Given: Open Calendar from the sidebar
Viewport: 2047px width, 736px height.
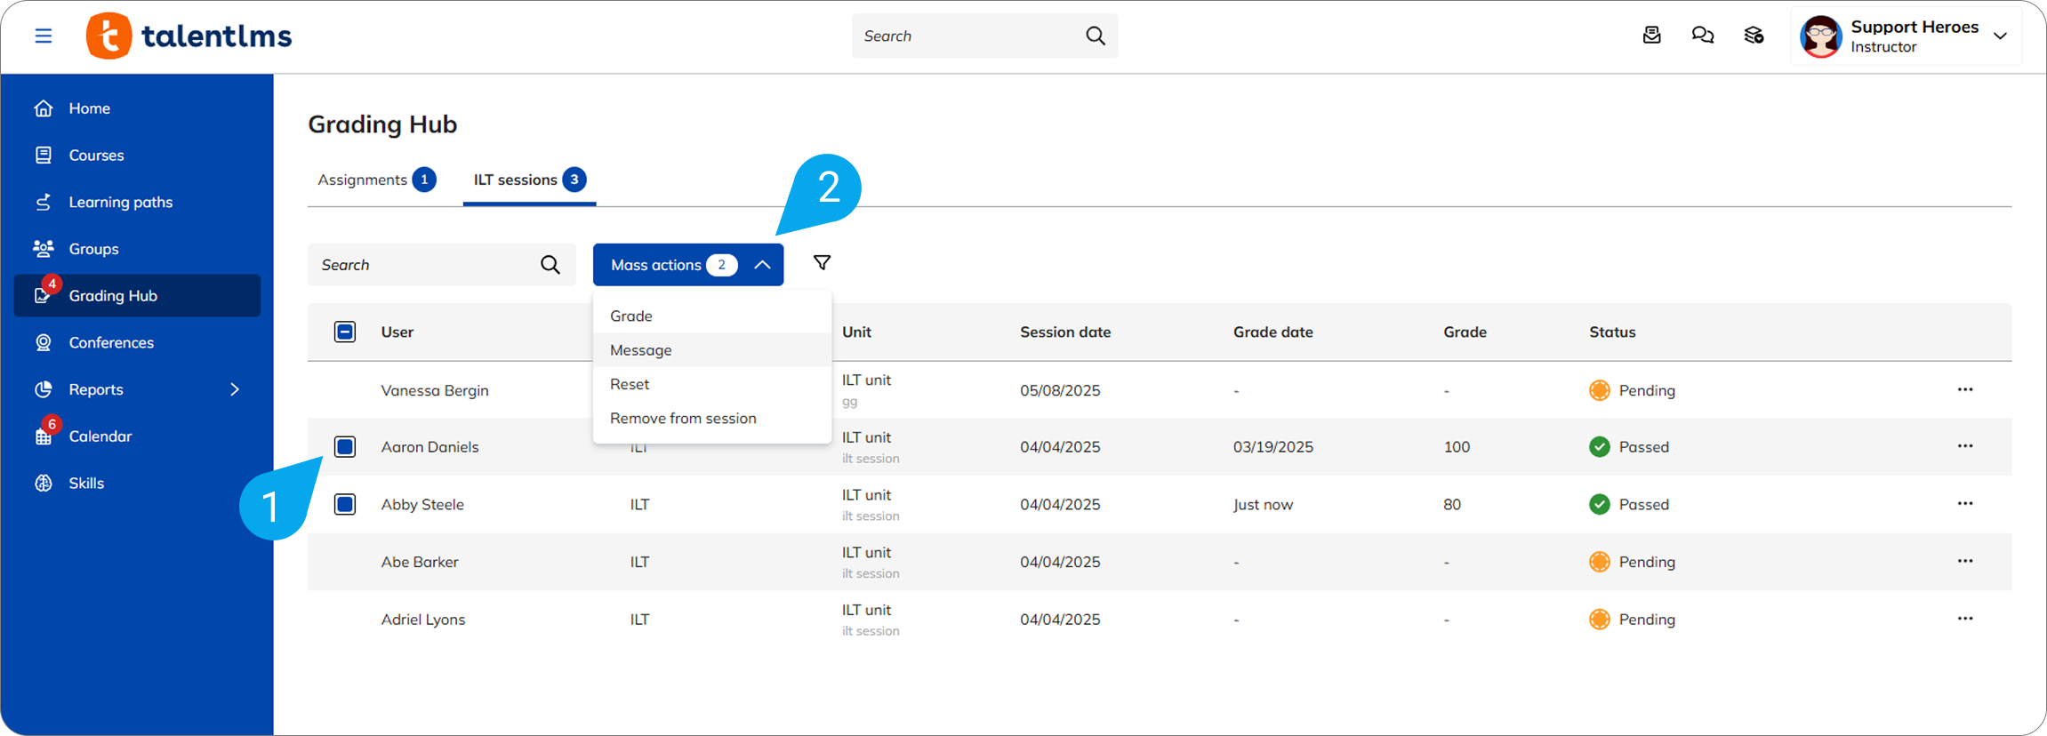Looking at the screenshot, I should 100,436.
